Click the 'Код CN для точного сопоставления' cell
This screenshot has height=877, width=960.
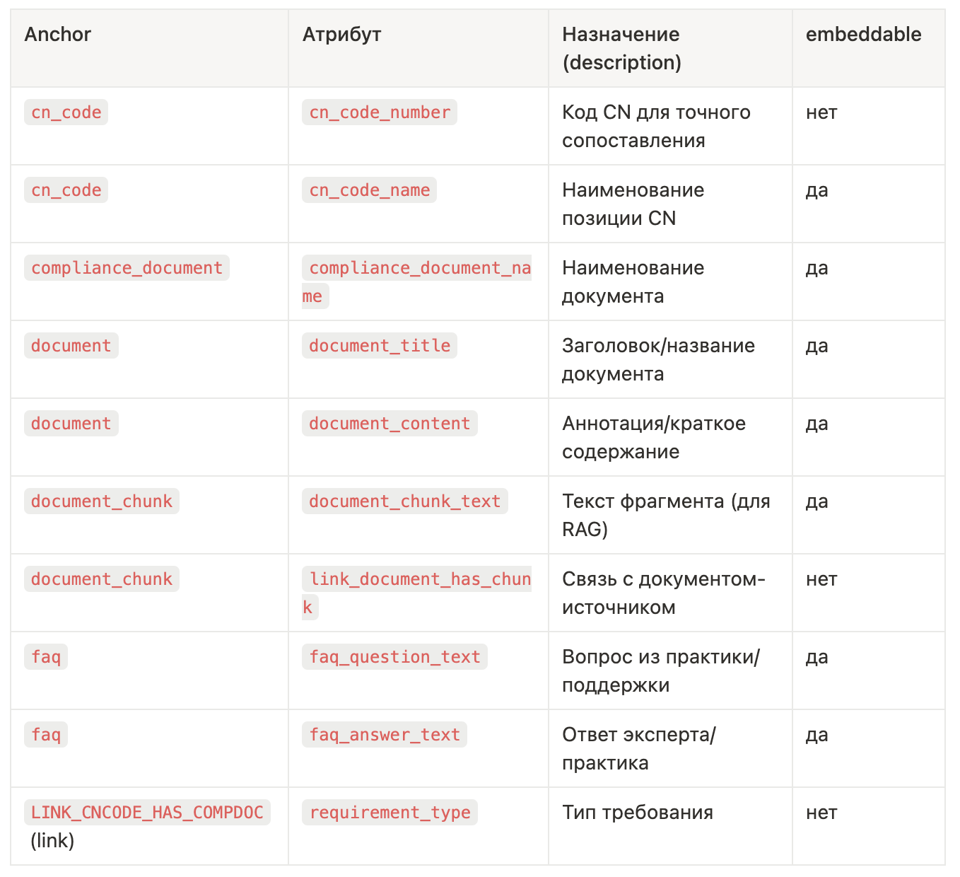point(655,126)
